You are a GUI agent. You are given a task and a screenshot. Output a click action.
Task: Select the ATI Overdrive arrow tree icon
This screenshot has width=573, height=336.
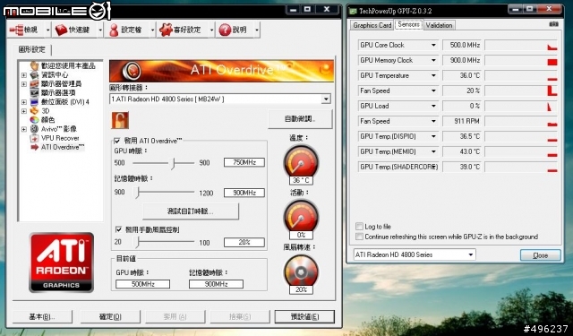click(34, 147)
